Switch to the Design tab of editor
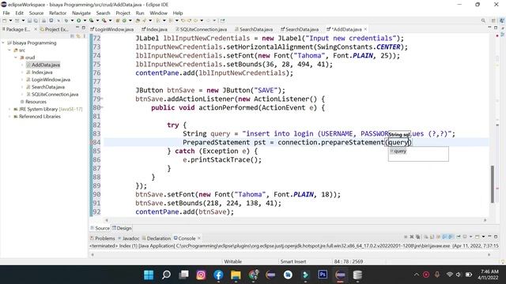Screen dimensions: 506x284 [122, 228]
